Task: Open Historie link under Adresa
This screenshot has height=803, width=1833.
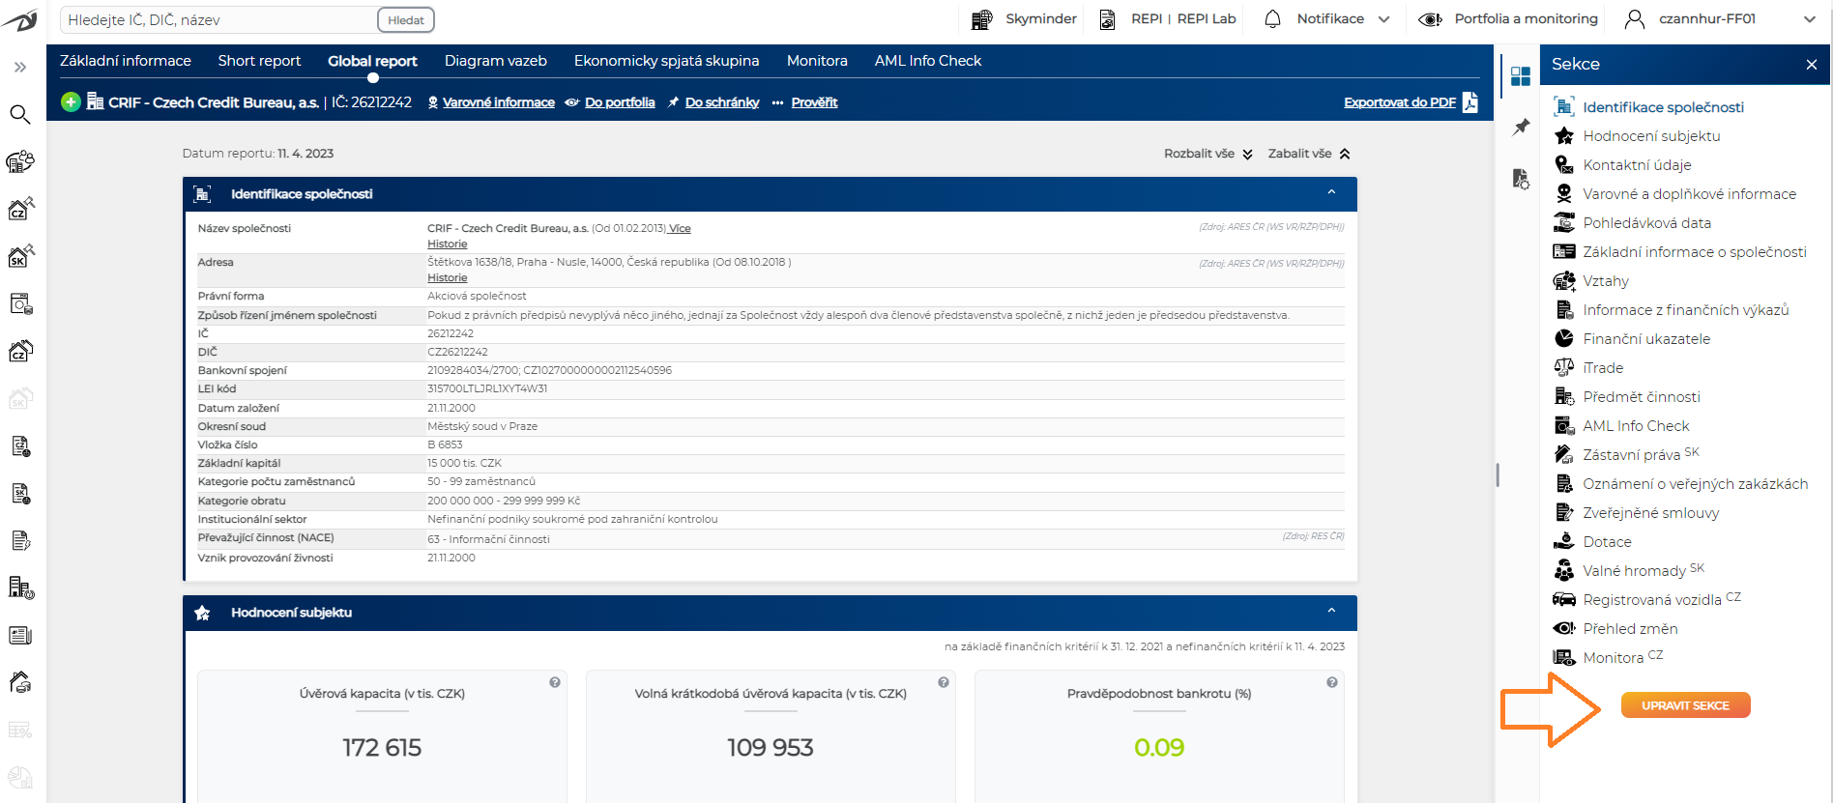Action: click(x=448, y=278)
